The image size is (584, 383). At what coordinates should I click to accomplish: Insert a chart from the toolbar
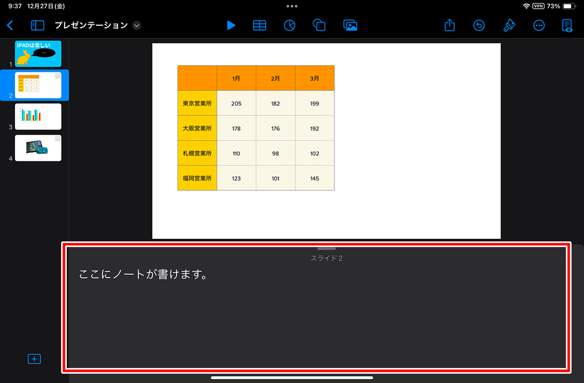(x=290, y=25)
